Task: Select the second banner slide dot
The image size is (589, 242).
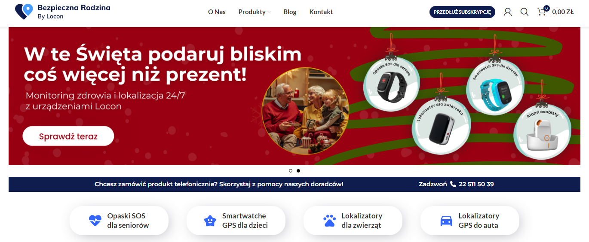Action: pos(298,171)
